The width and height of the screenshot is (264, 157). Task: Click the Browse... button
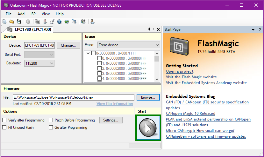tap(148, 97)
